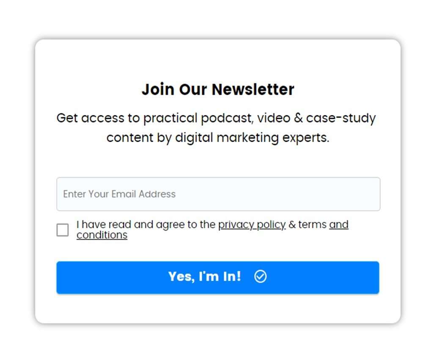This screenshot has height=345, width=440.
Task: Focus the Enter Your Email Address field
Action: [x=218, y=194]
